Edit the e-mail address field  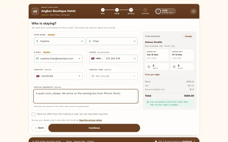[x=58, y=59]
